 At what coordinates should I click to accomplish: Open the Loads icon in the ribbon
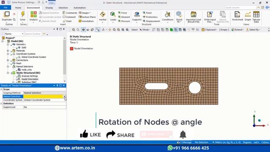113,14
